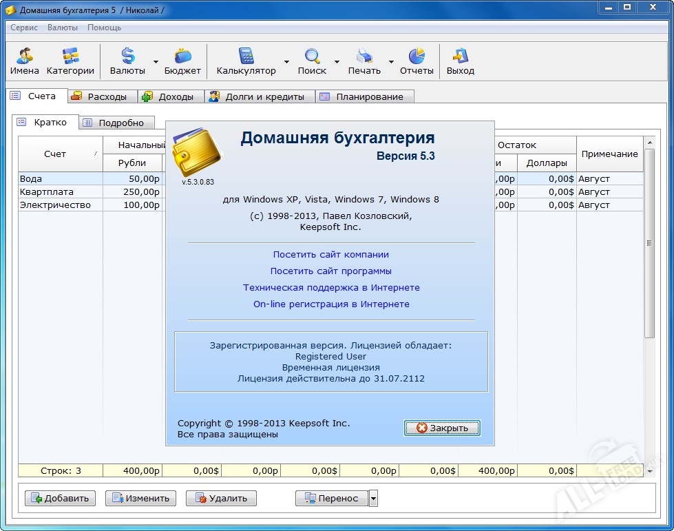Screen dimensions: 674x531
Task: Open the Бюджет wallet icon
Action: [182, 56]
